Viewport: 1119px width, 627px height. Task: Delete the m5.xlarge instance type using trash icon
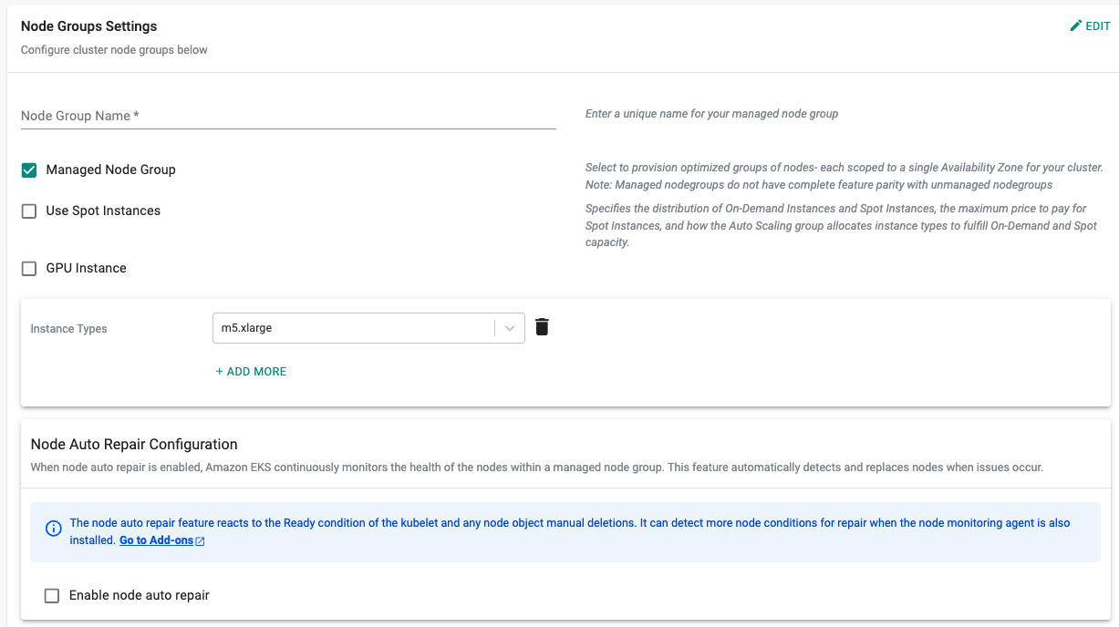click(x=542, y=327)
